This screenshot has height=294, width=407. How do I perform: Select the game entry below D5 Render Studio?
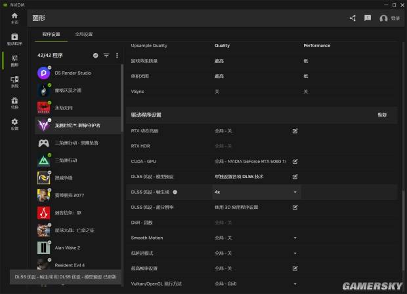(78, 90)
